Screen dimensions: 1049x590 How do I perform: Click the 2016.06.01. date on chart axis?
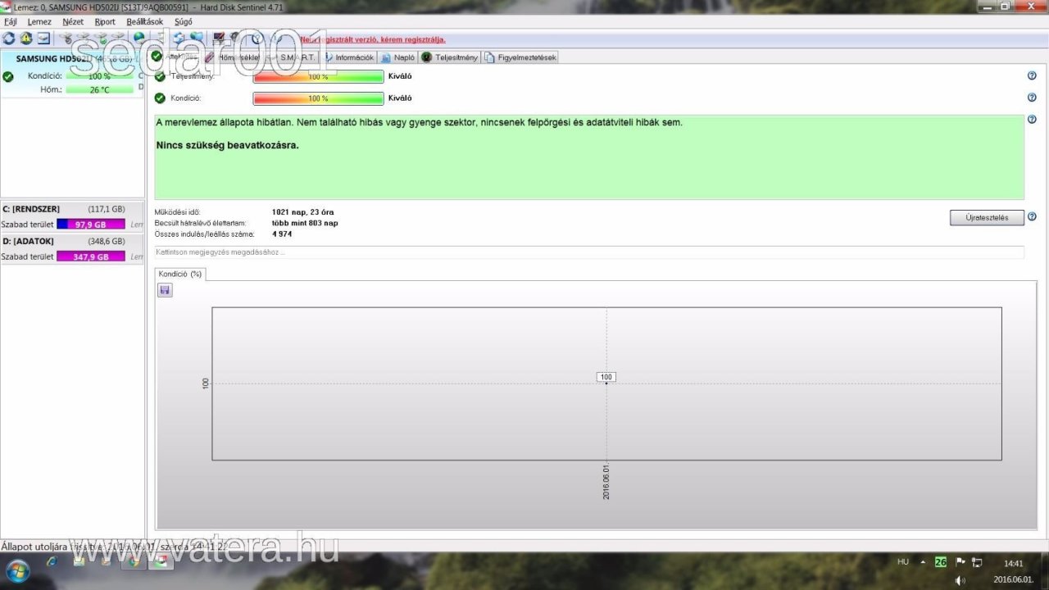(606, 481)
